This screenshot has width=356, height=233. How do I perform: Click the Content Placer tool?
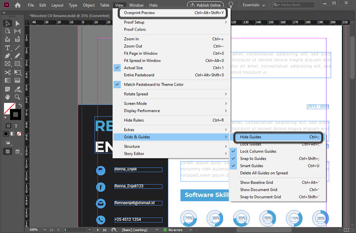click(18, 39)
